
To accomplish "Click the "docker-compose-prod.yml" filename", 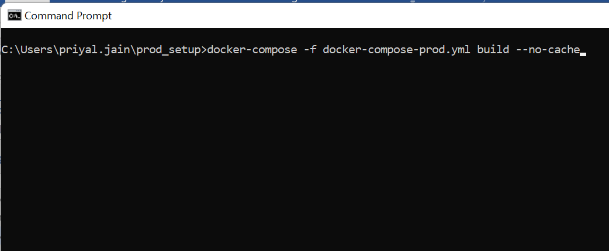I will click(396, 50).
